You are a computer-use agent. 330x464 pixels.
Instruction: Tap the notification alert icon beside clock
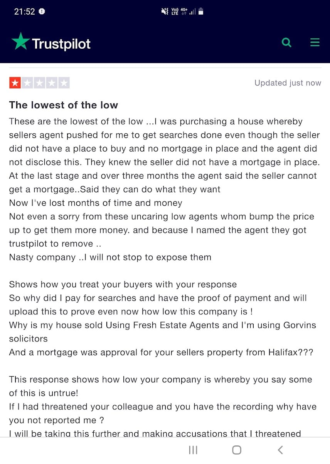(42, 12)
